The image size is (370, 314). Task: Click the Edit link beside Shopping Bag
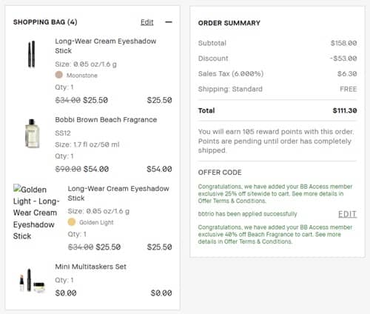147,22
